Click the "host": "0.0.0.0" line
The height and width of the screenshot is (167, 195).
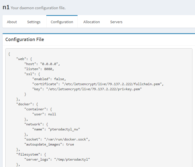point(42,64)
